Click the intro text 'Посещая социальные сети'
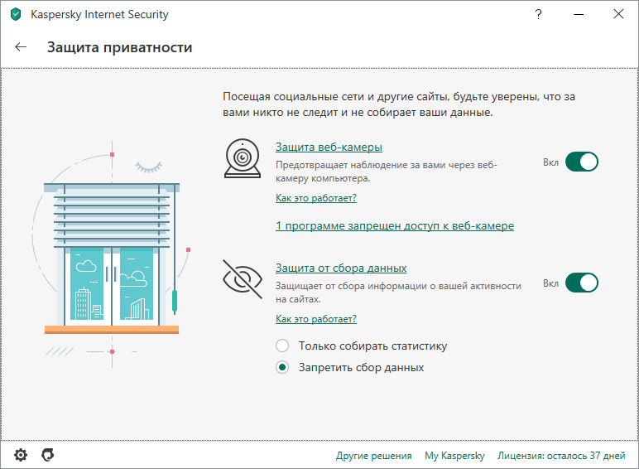 coord(399,104)
